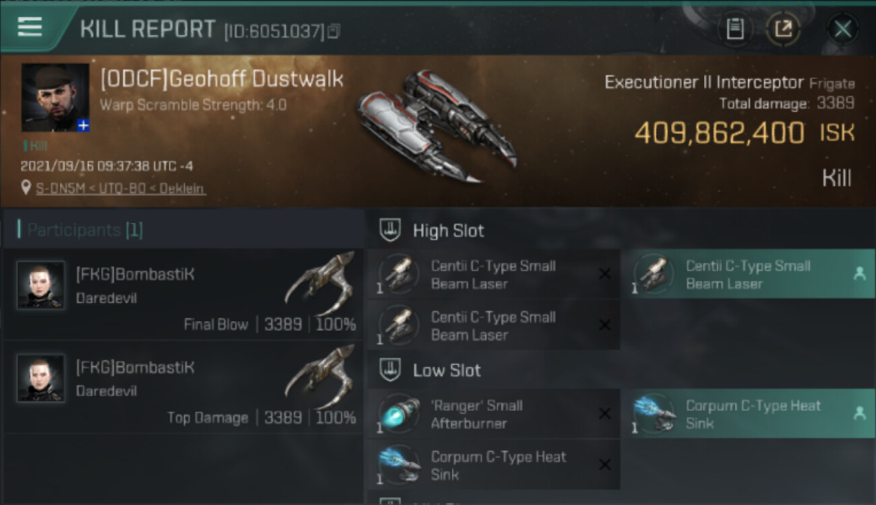Open the hamburger menu at top left

tap(30, 27)
